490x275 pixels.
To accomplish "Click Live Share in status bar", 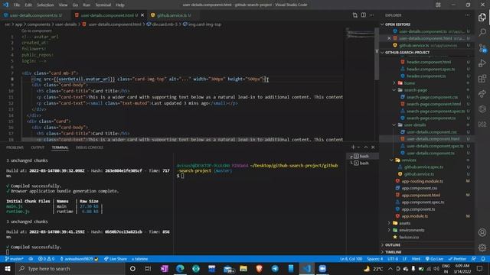I will tap(116, 259).
